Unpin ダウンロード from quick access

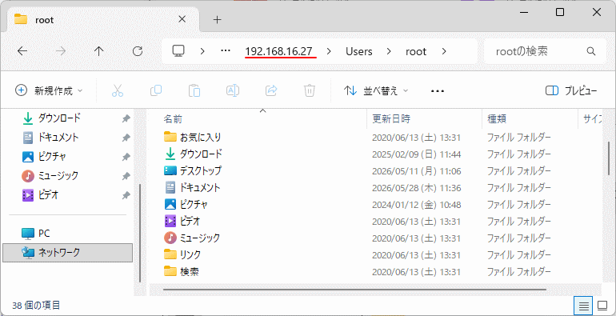point(126,118)
